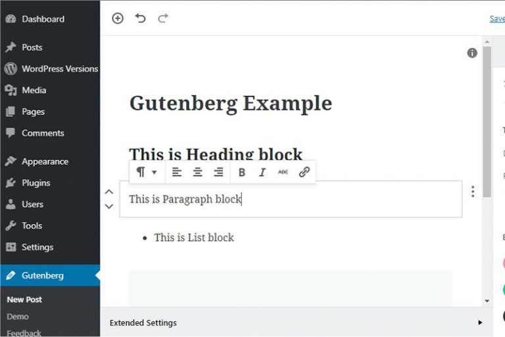Toggle italic formatting
The height and width of the screenshot is (337, 505).
pyautogui.click(x=262, y=172)
